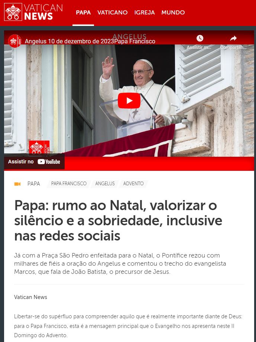This screenshot has width=256, height=342.
Task: Click the YouTube logo in the Assistir no bar
Action: [49, 162]
